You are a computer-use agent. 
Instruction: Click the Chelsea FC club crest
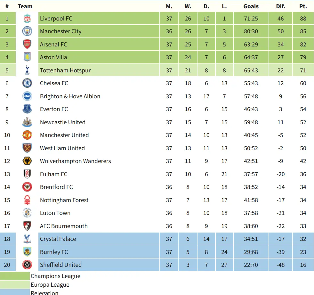[x=27, y=83]
